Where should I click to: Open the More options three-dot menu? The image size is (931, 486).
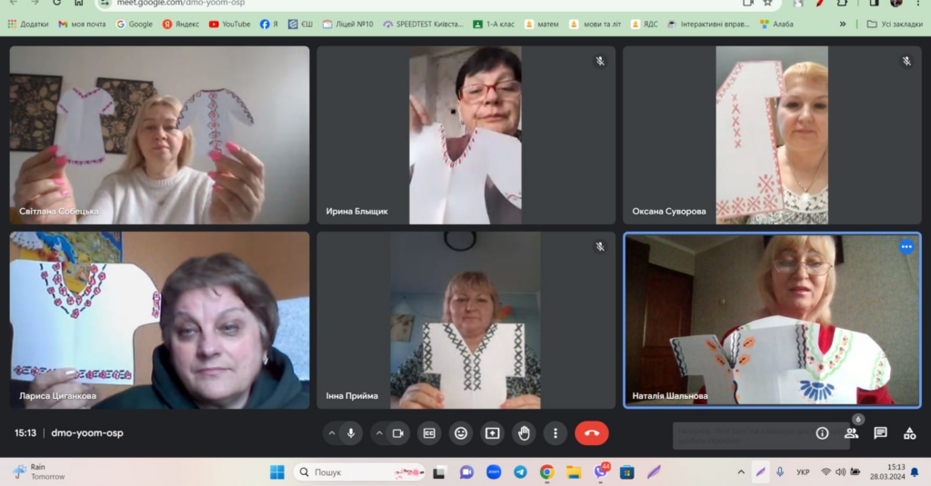pyautogui.click(x=556, y=433)
